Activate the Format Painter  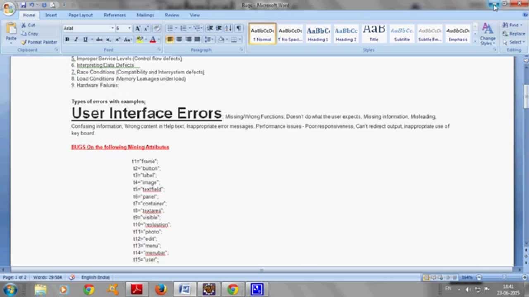[x=39, y=42]
